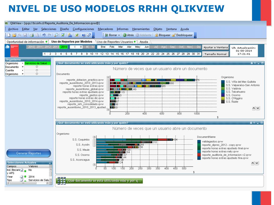Click the Open folder toolbar icon
The height and width of the screenshot is (205, 274).
click(14, 35)
